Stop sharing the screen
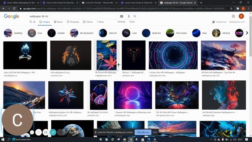 click(x=143, y=132)
